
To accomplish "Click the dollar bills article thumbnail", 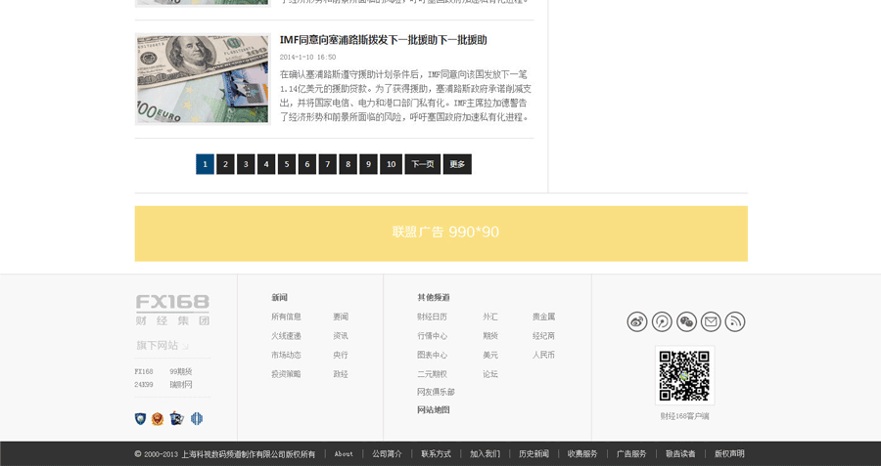I will (203, 79).
